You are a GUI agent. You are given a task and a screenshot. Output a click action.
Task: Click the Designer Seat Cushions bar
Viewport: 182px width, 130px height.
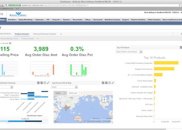tap(164, 69)
